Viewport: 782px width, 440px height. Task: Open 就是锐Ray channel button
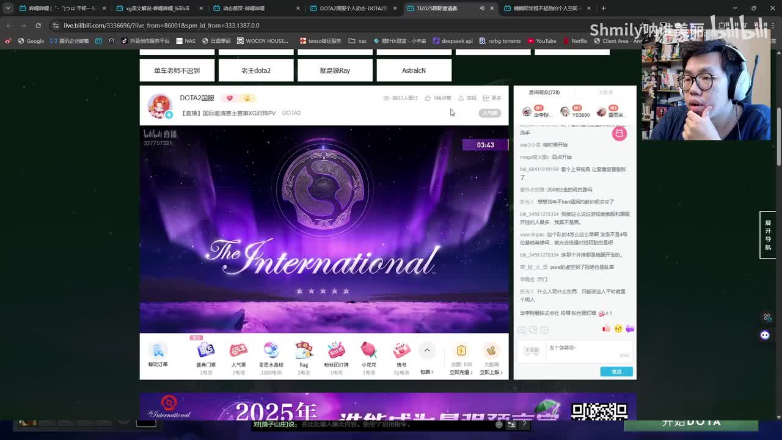tap(335, 70)
